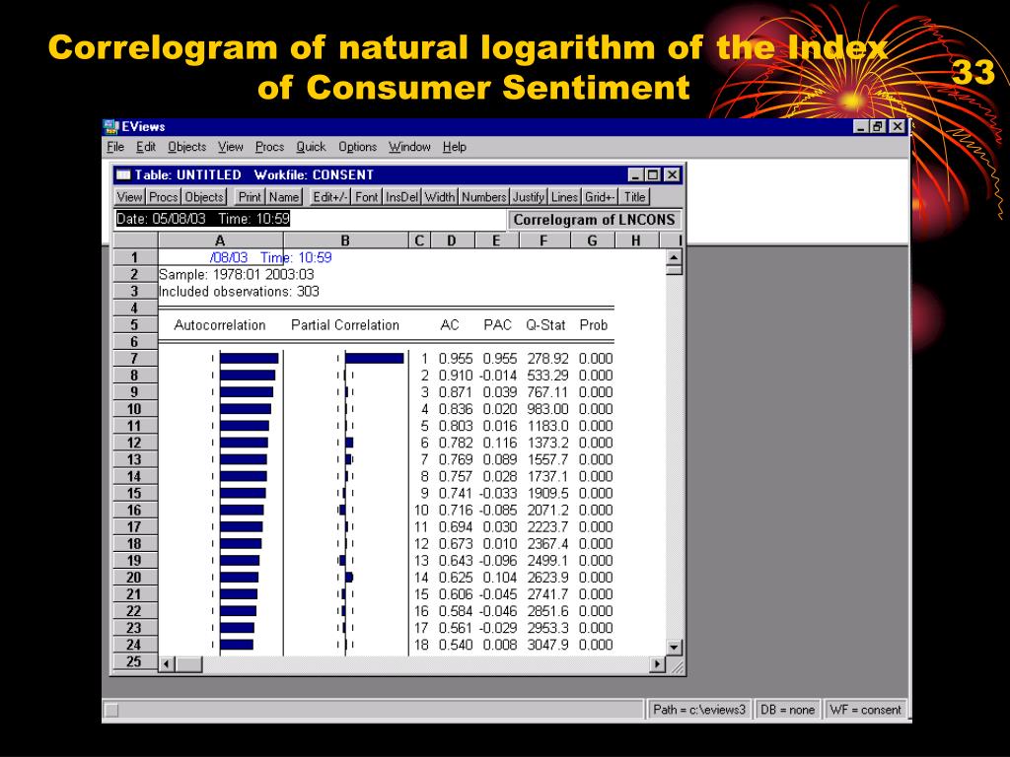Open the Objects menu
The height and width of the screenshot is (757, 1010).
(186, 147)
